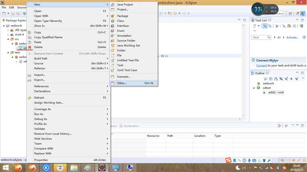The height and width of the screenshot is (172, 307).
Task: Click the Paste icon in context menu
Action: point(30,42)
